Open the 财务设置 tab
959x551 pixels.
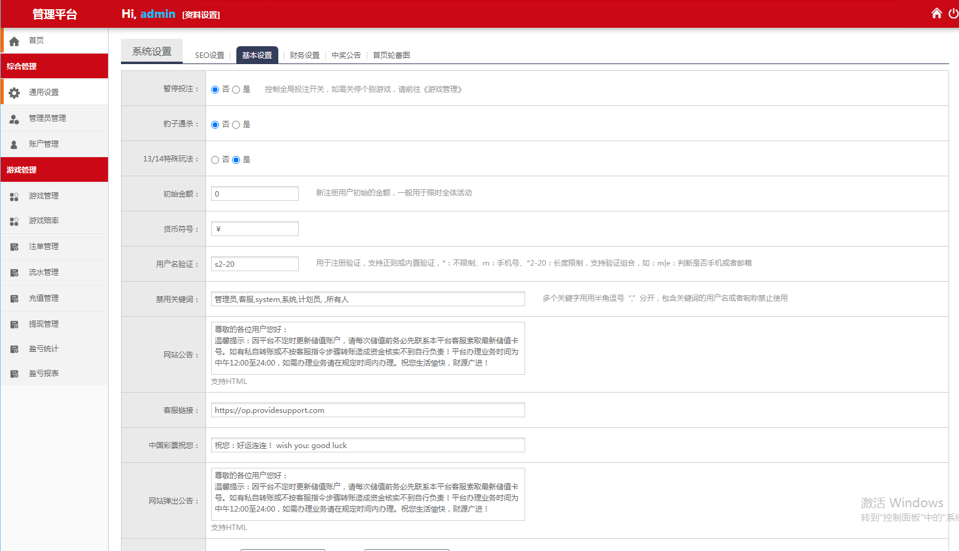tap(305, 55)
